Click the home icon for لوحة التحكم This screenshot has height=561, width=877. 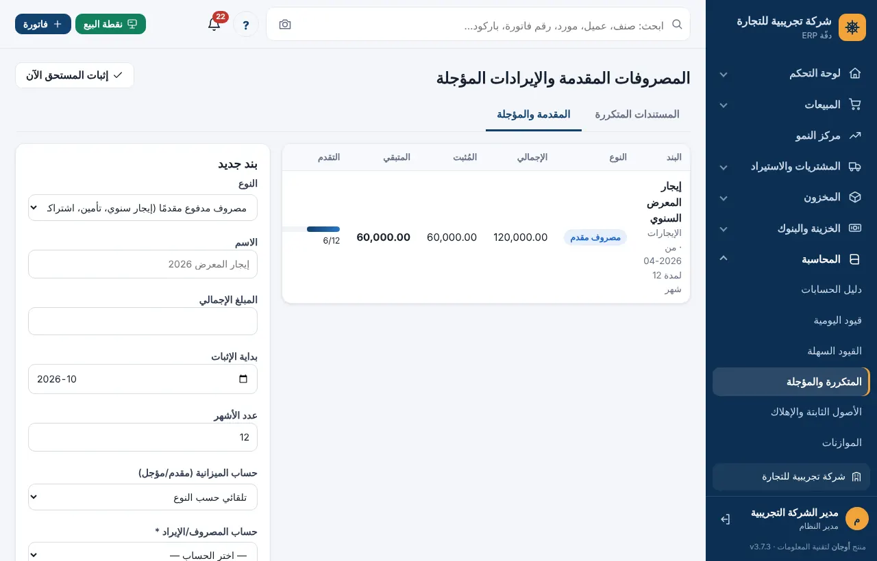point(855,73)
